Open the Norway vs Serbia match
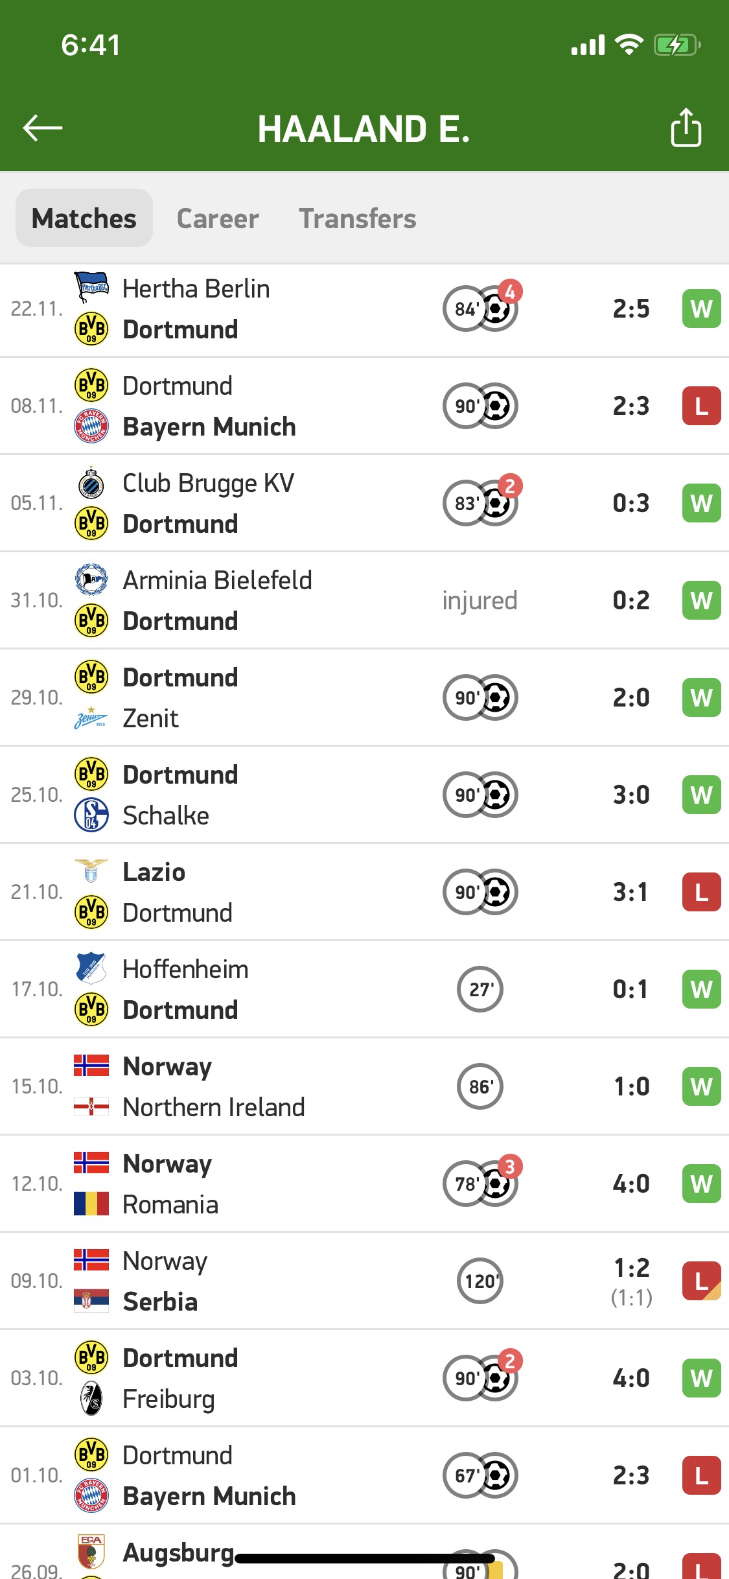The width and height of the screenshot is (729, 1579). [x=259, y=1281]
